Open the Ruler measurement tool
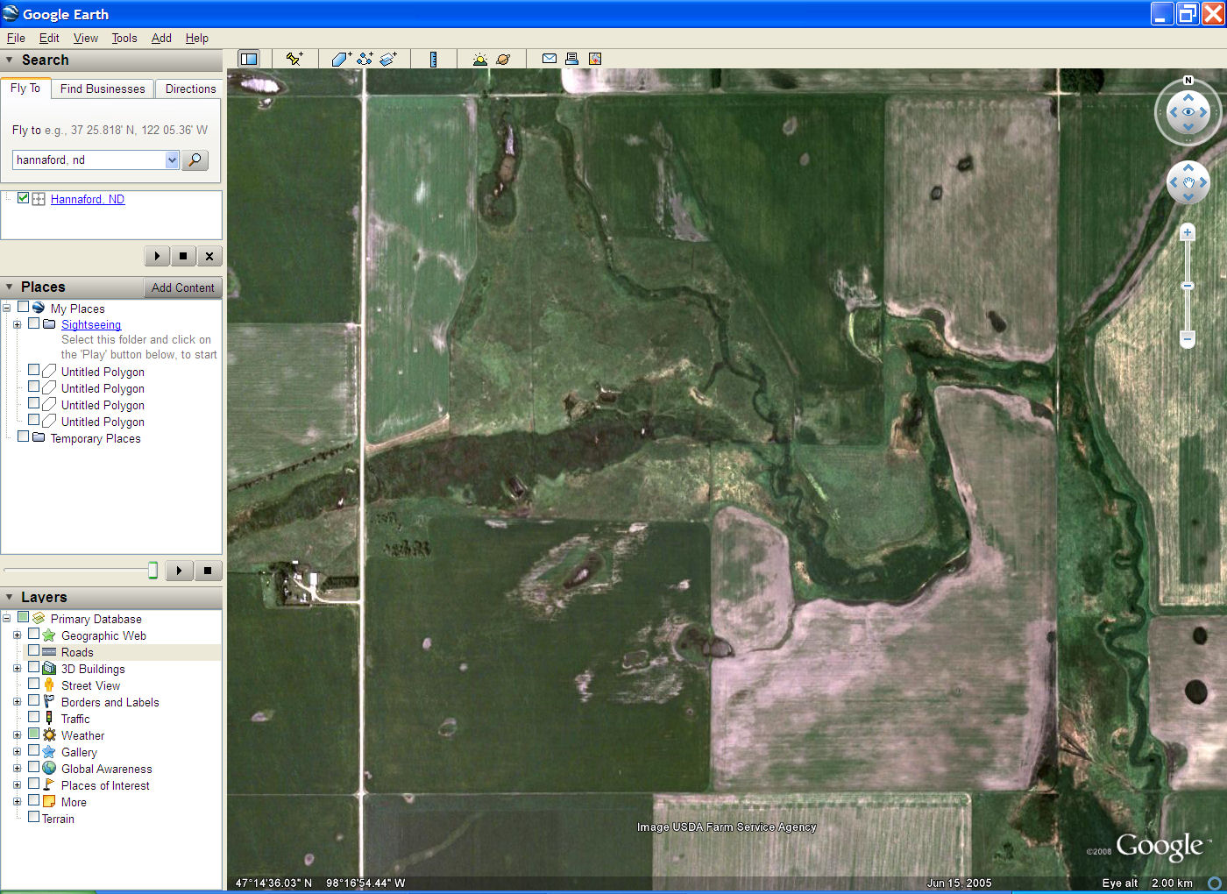This screenshot has width=1227, height=894. pyautogui.click(x=433, y=59)
